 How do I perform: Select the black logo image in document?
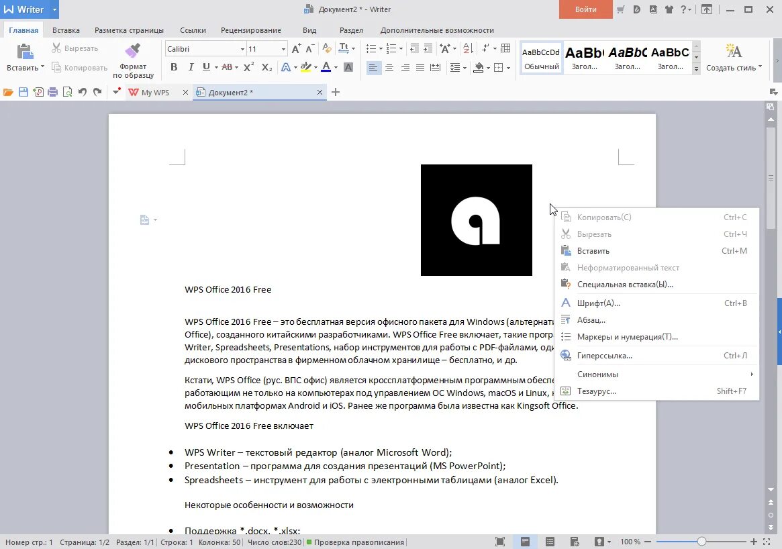[477, 220]
